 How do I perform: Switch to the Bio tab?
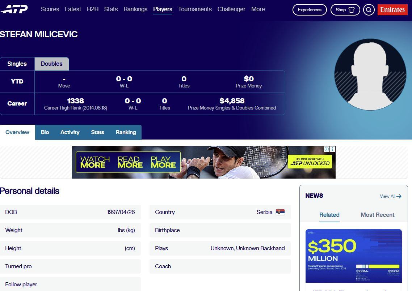pos(45,132)
